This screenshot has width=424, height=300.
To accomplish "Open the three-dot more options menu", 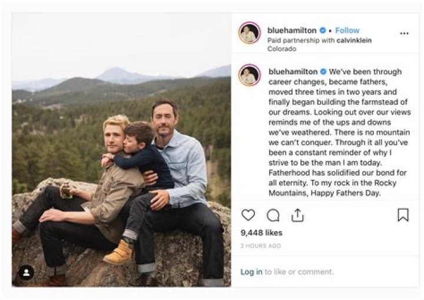I will [404, 34].
